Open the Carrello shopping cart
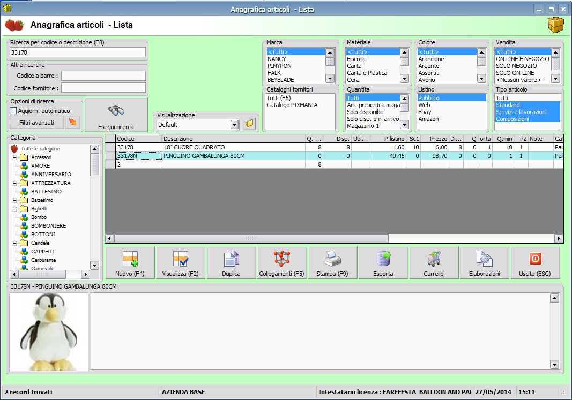572x400 pixels. tap(434, 263)
